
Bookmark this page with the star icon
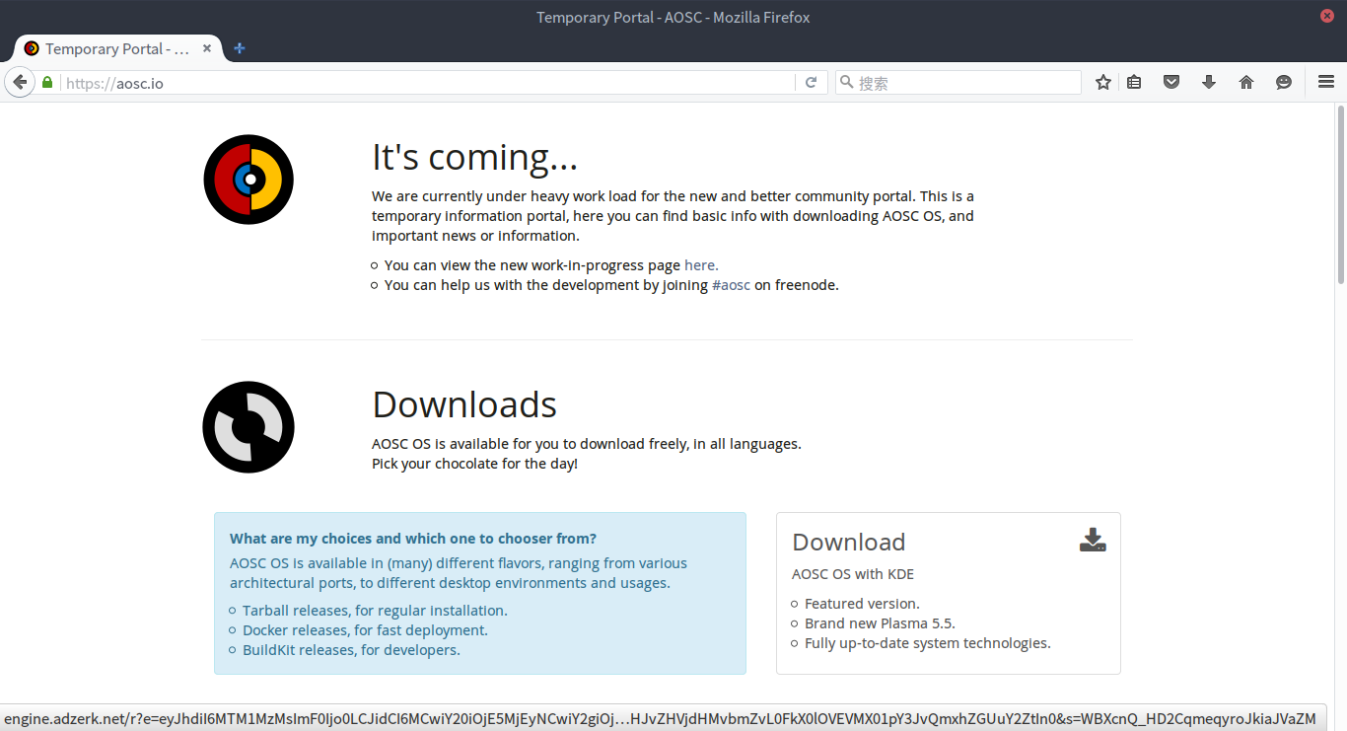1103,83
